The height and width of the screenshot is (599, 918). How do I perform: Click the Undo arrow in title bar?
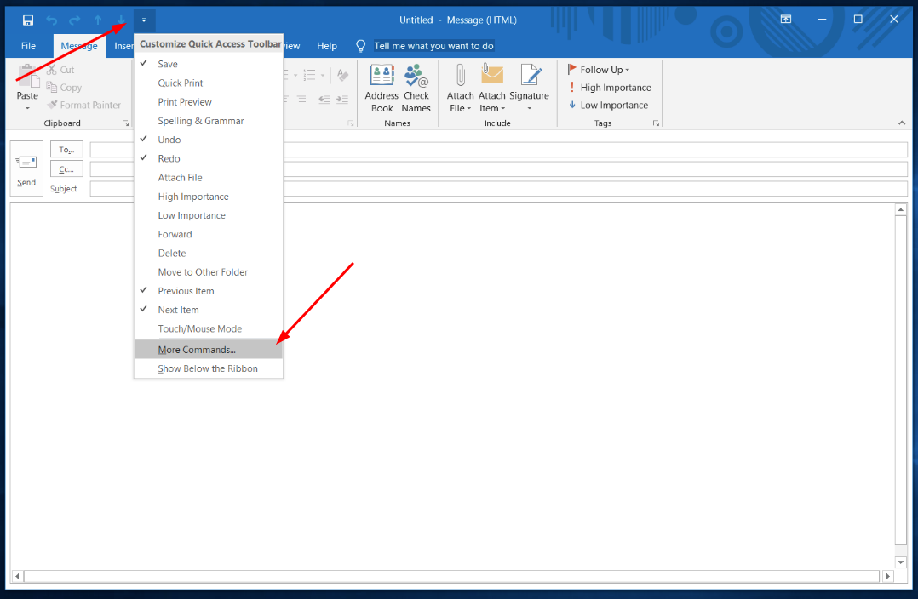point(51,20)
